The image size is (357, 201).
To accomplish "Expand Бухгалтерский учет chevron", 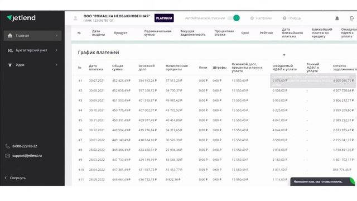I will [57, 50].
